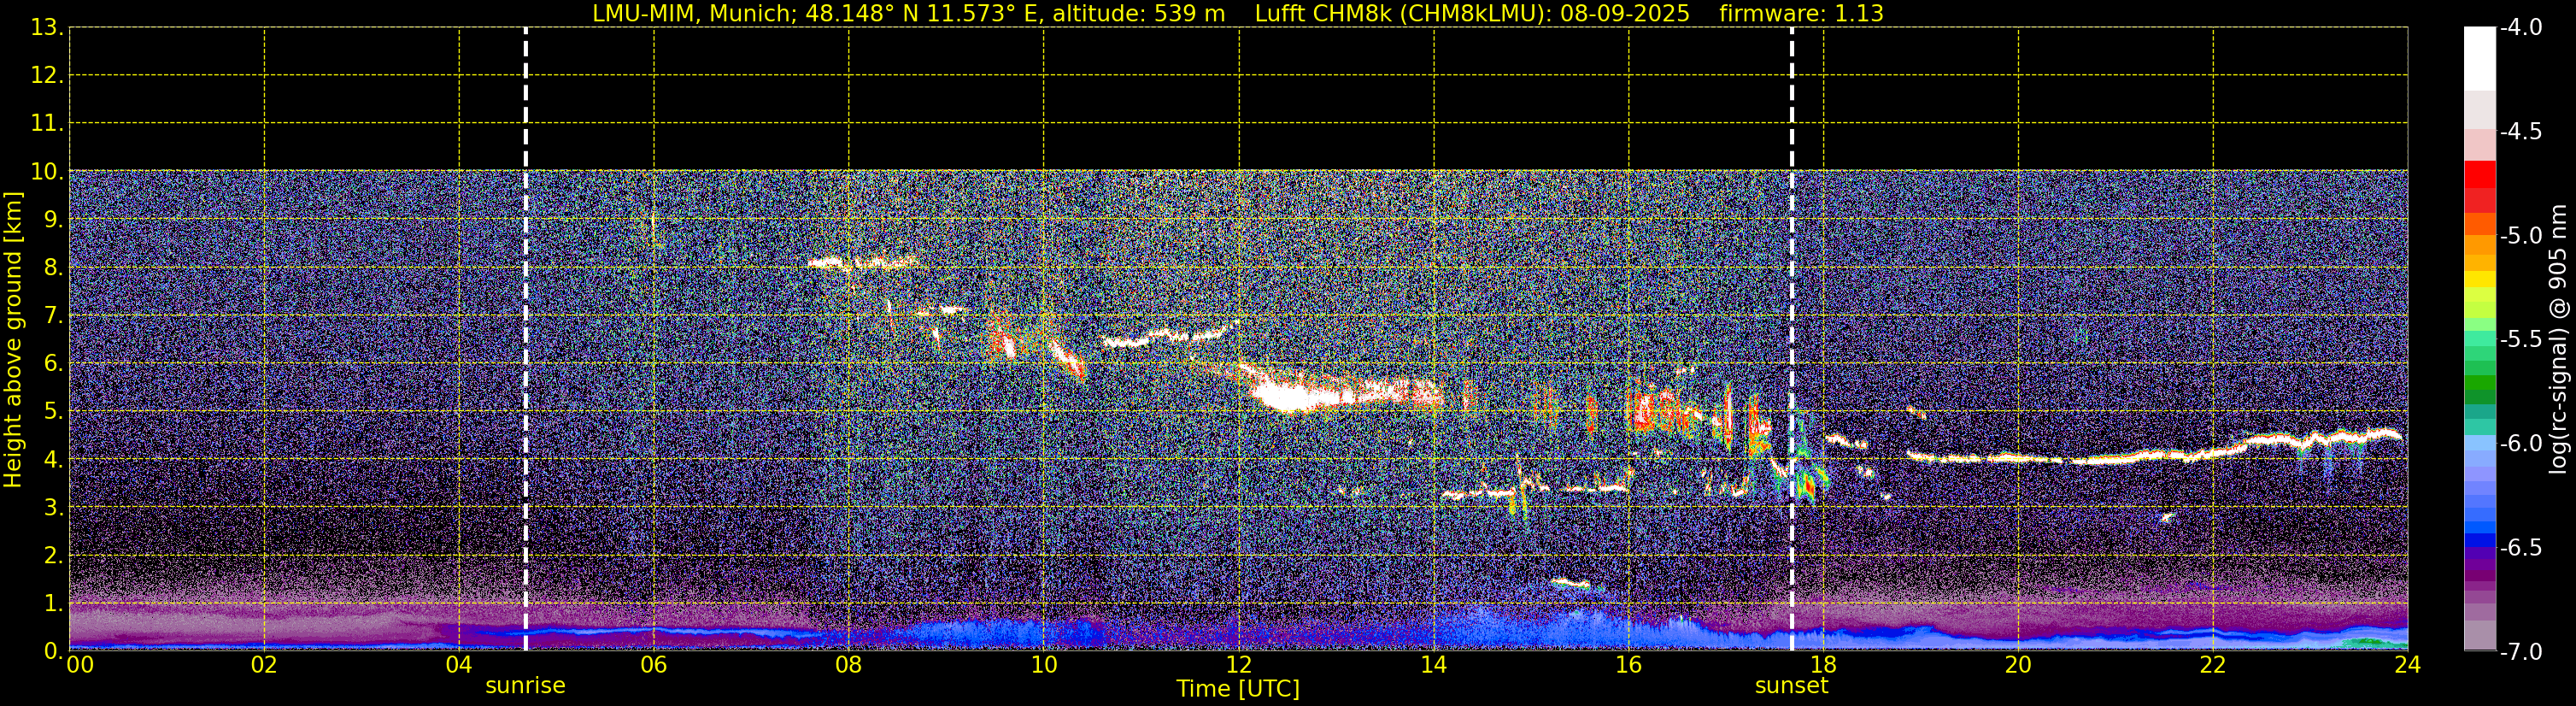Click the time axis tick label "00"
This screenshot has height=706, width=2576.
pyautogui.click(x=80, y=665)
